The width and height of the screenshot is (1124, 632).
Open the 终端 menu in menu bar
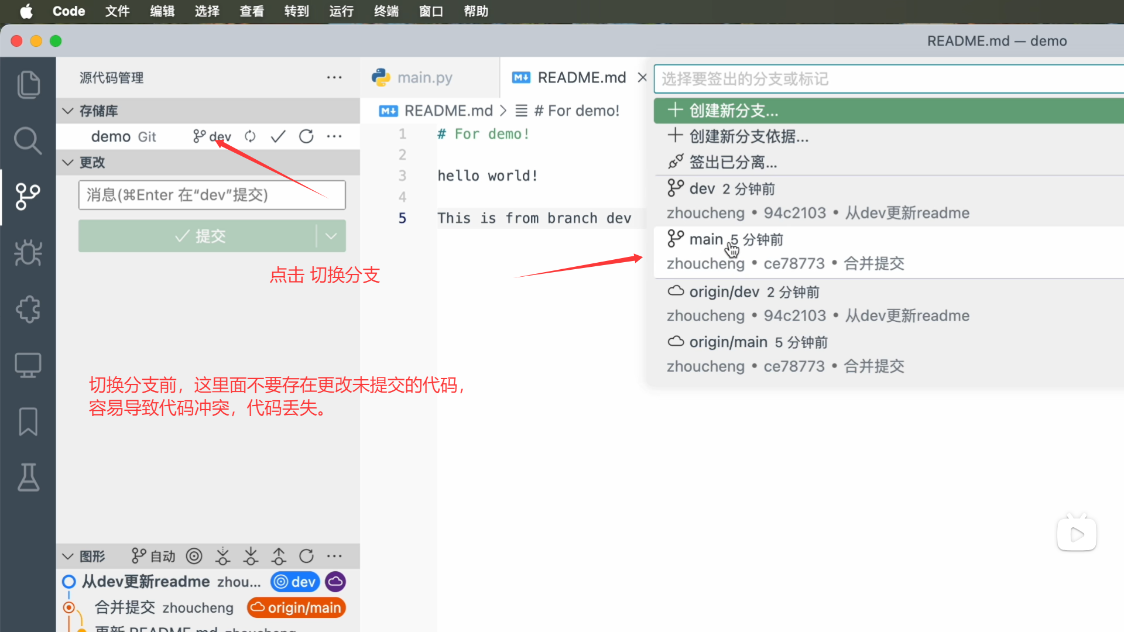point(386,11)
